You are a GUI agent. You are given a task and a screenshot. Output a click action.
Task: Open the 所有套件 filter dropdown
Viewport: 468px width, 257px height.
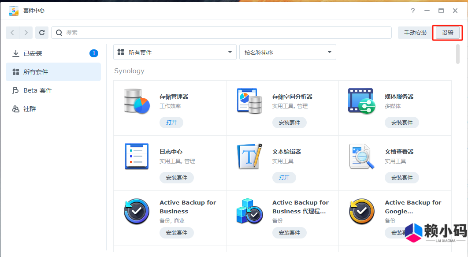(175, 52)
